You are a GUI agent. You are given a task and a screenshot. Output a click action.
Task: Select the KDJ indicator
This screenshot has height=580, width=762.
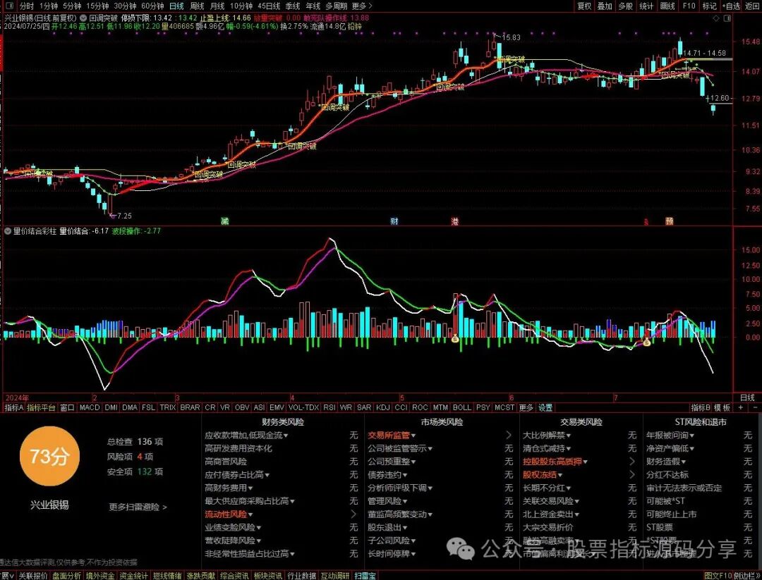point(383,408)
